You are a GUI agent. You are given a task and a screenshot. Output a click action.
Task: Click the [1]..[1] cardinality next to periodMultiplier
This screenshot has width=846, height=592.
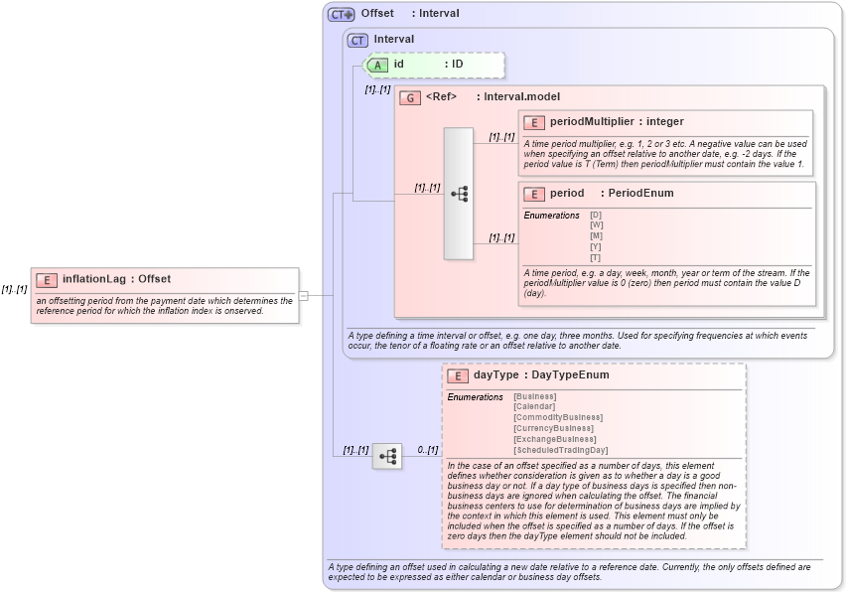[x=501, y=136]
